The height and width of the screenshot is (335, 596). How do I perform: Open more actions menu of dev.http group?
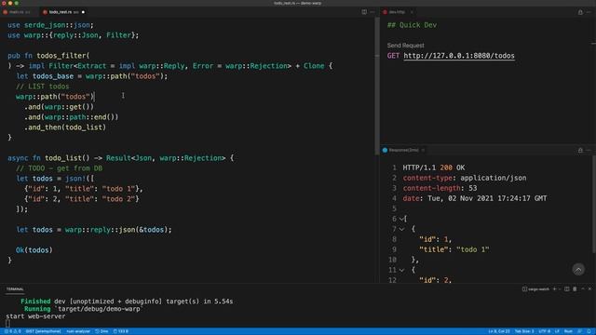[589, 12]
